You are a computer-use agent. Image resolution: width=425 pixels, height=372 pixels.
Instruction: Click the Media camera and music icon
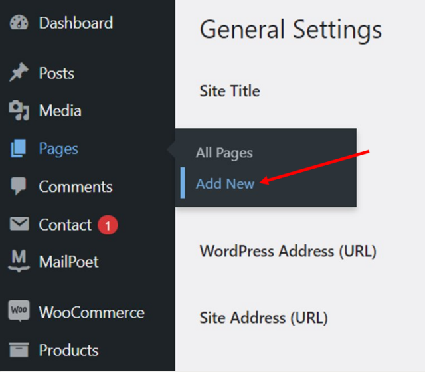click(19, 110)
